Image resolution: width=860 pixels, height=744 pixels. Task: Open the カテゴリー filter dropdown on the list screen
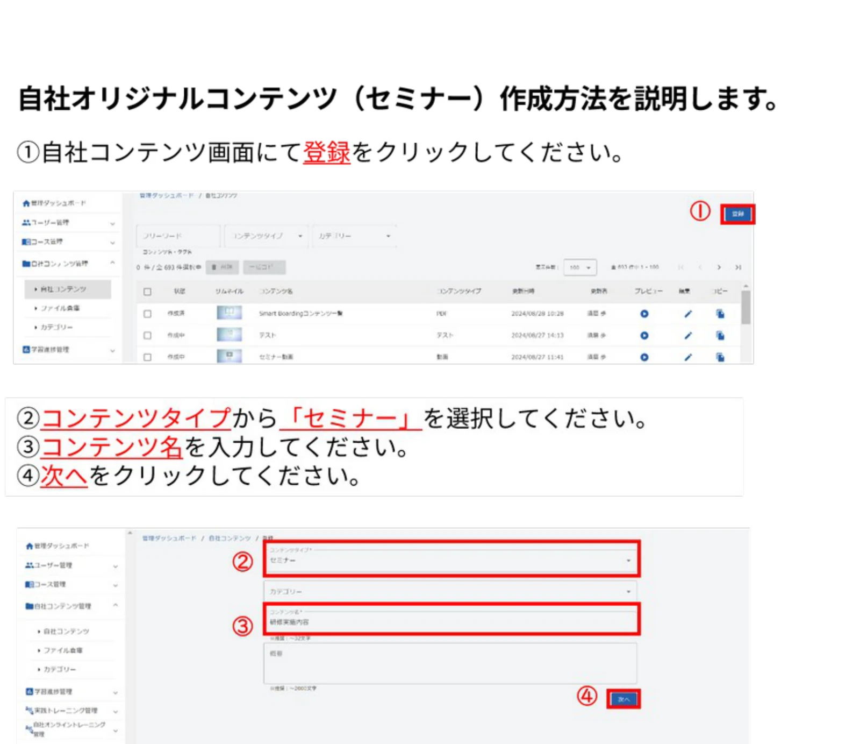pyautogui.click(x=354, y=236)
